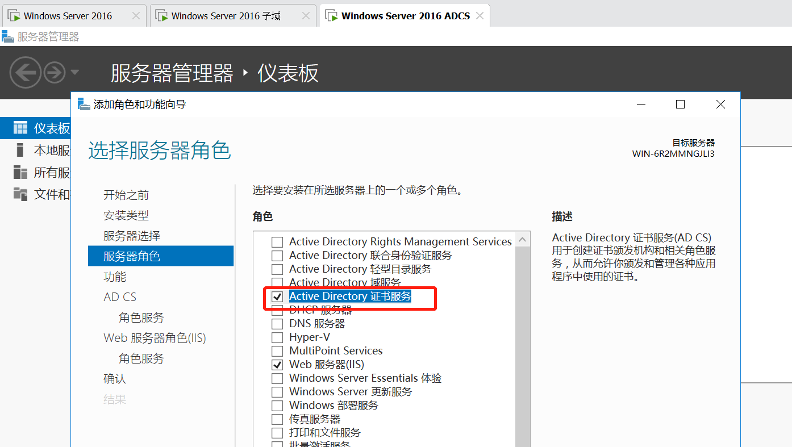
Task: Select the 服务器角色 wizard step
Action: coord(161,256)
